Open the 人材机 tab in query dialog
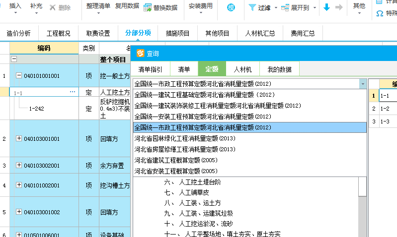 click(242, 69)
